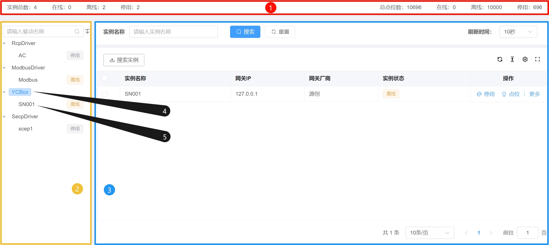This screenshot has height=245, width=549.
Task: Click the collapse-all icon beside driver search
Action: [x=87, y=32]
